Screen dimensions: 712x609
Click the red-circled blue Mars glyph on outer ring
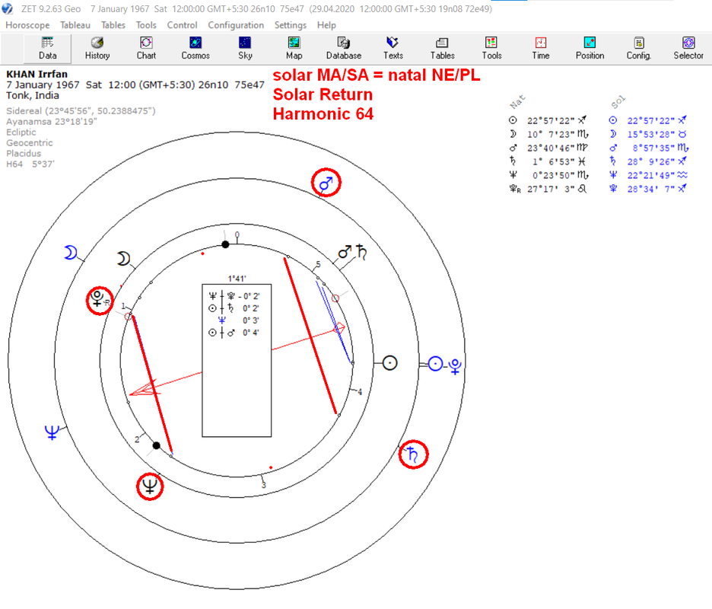pos(326,183)
